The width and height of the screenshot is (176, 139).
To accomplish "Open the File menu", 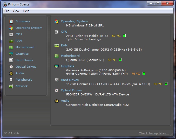I will click(x=7, y=11).
